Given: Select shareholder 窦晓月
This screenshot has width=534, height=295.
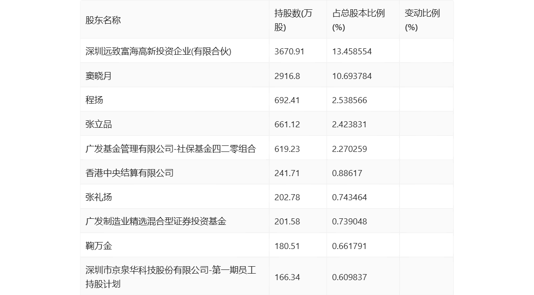Looking at the screenshot, I should 99,76.
